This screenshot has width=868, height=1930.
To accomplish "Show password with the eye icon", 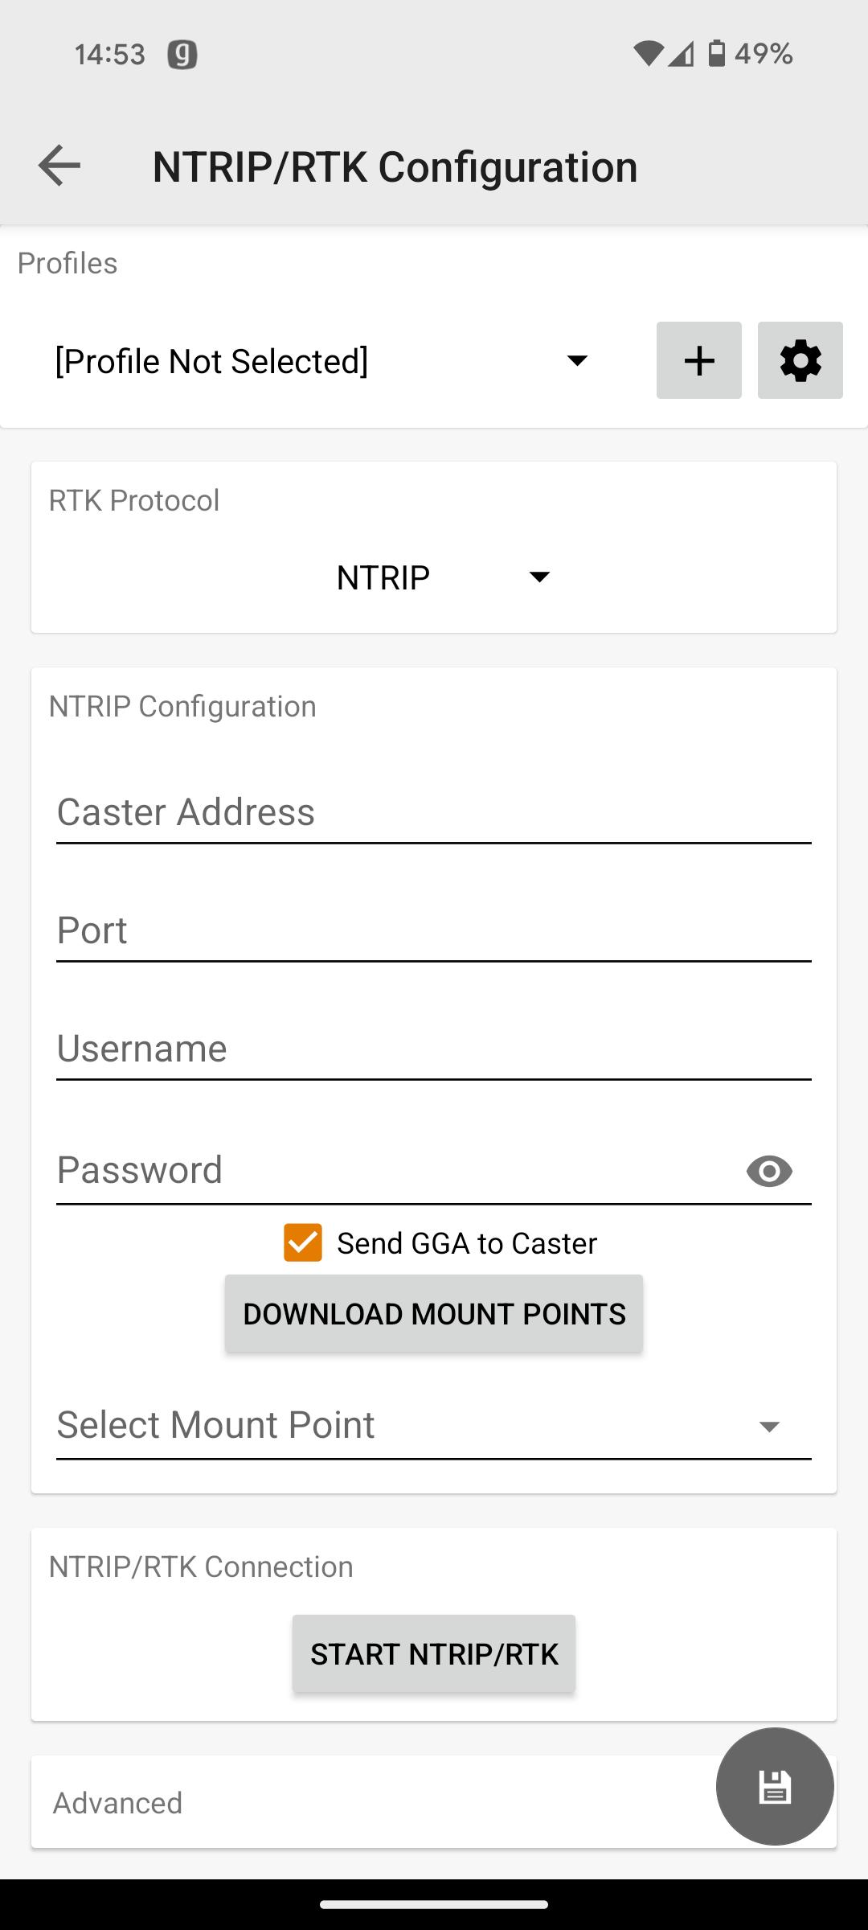I will pyautogui.click(x=769, y=1171).
